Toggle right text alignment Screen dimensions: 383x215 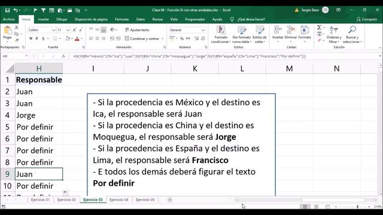(104, 38)
